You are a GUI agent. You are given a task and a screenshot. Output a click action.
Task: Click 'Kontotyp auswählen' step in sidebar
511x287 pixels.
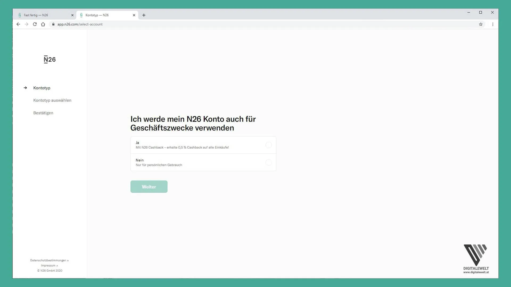pos(52,100)
